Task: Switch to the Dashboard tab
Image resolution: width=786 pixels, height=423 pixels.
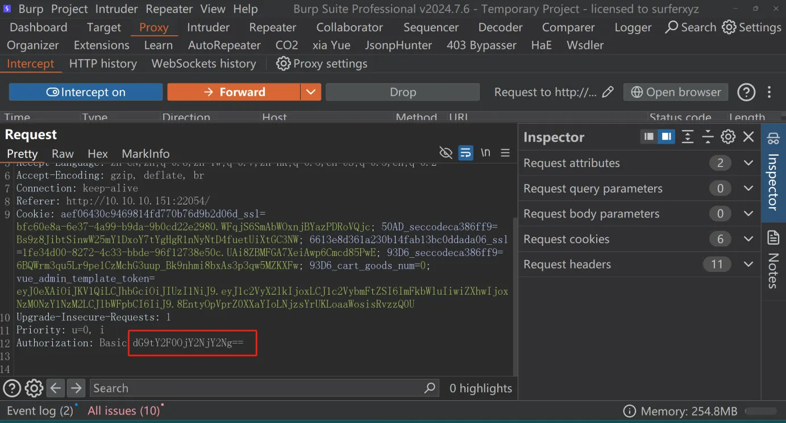Action: (39, 27)
